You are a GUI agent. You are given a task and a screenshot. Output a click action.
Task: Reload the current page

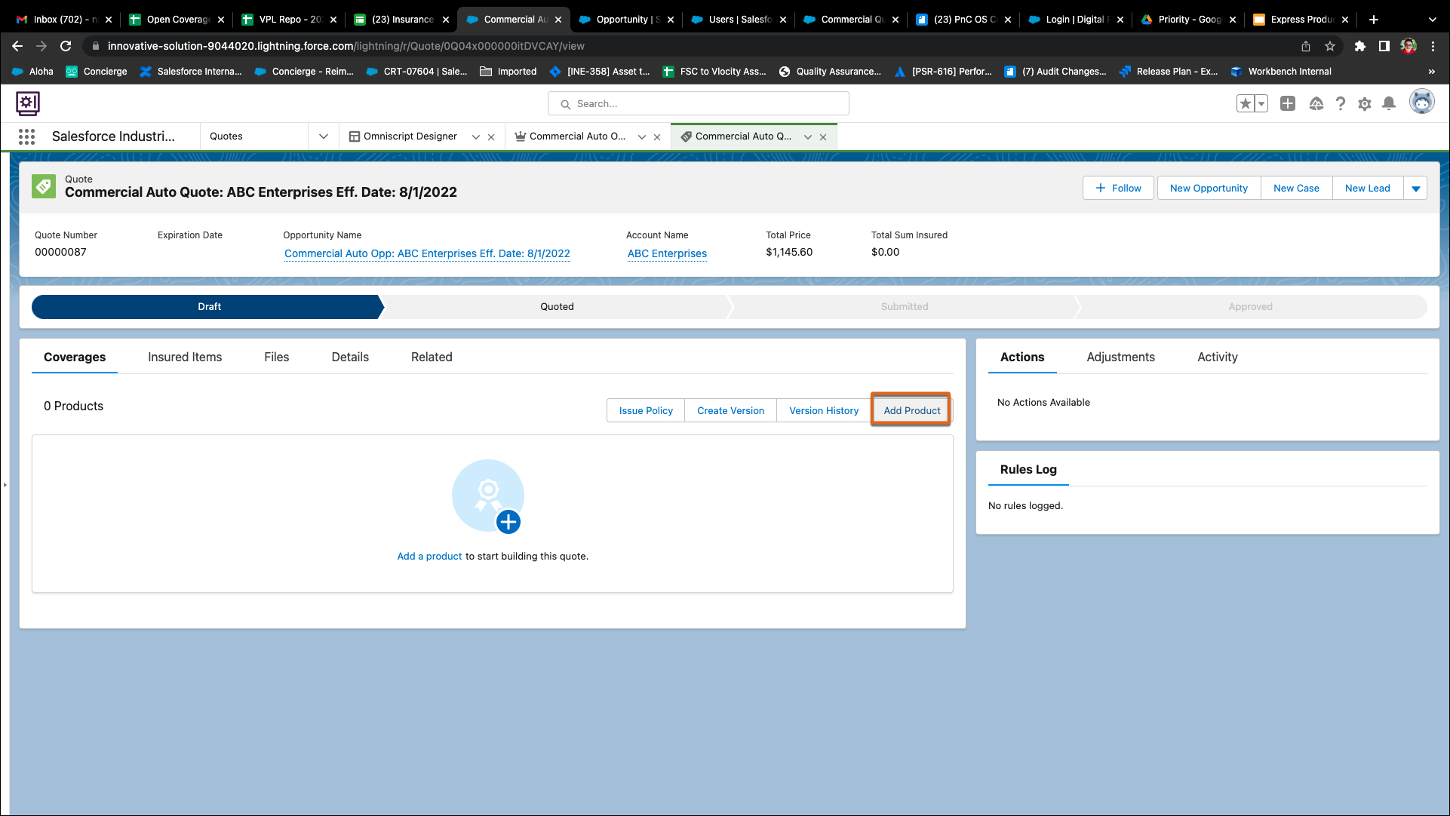click(66, 46)
